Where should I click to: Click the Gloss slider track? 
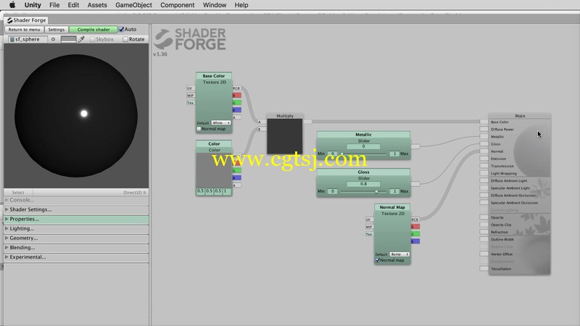click(x=363, y=191)
